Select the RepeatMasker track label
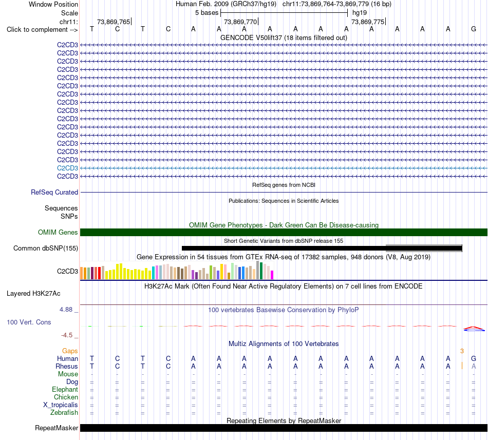488x440 pixels. 57,428
